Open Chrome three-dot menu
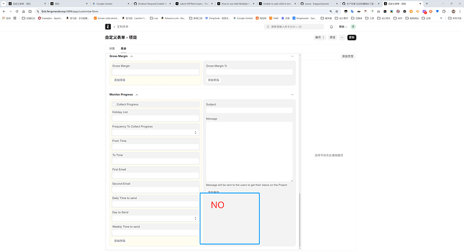Image resolution: width=464 pixels, height=252 pixels. tap(460, 11)
